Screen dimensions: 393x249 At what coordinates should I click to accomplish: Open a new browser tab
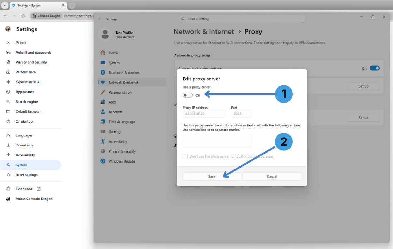(72, 5)
